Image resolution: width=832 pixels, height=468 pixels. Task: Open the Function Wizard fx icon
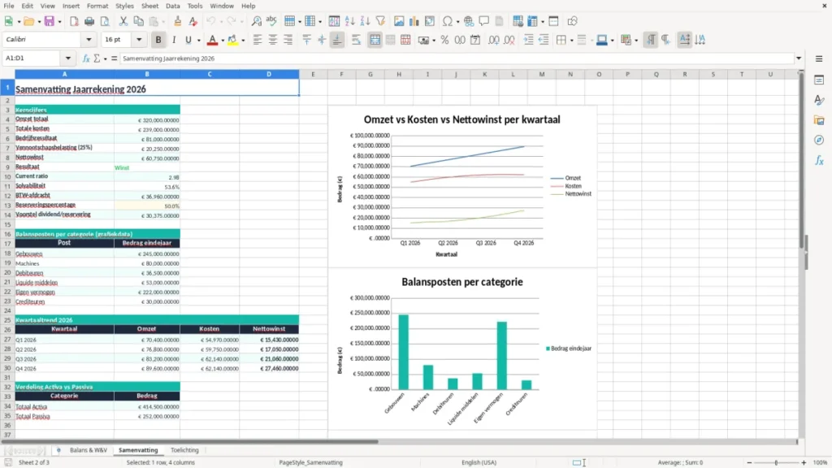[x=86, y=58]
